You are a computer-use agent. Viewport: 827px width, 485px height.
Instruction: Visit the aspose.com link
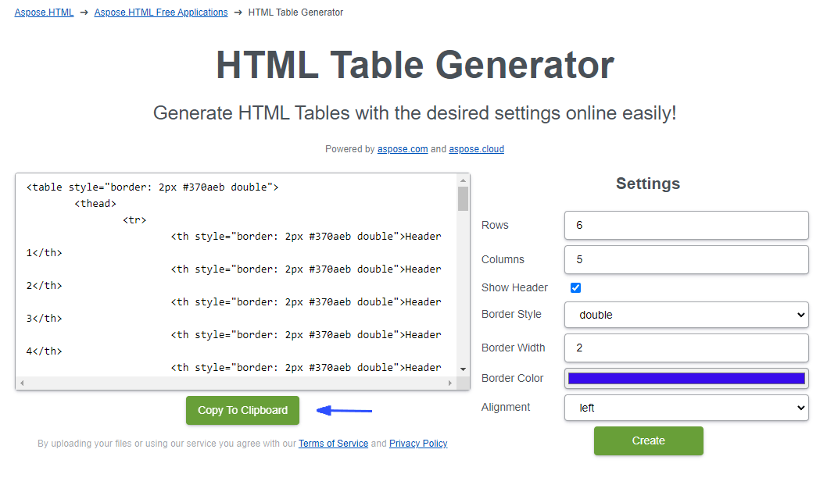[403, 149]
